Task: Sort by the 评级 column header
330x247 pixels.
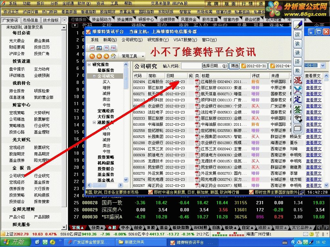Action: tap(260, 76)
